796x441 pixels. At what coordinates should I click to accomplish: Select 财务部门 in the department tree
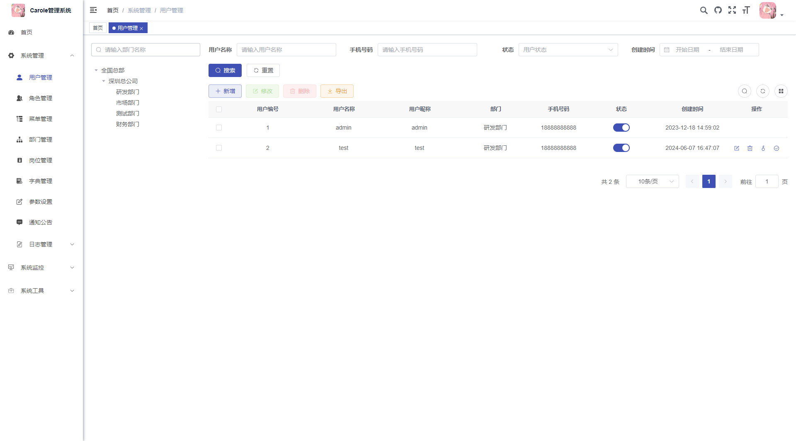point(128,124)
